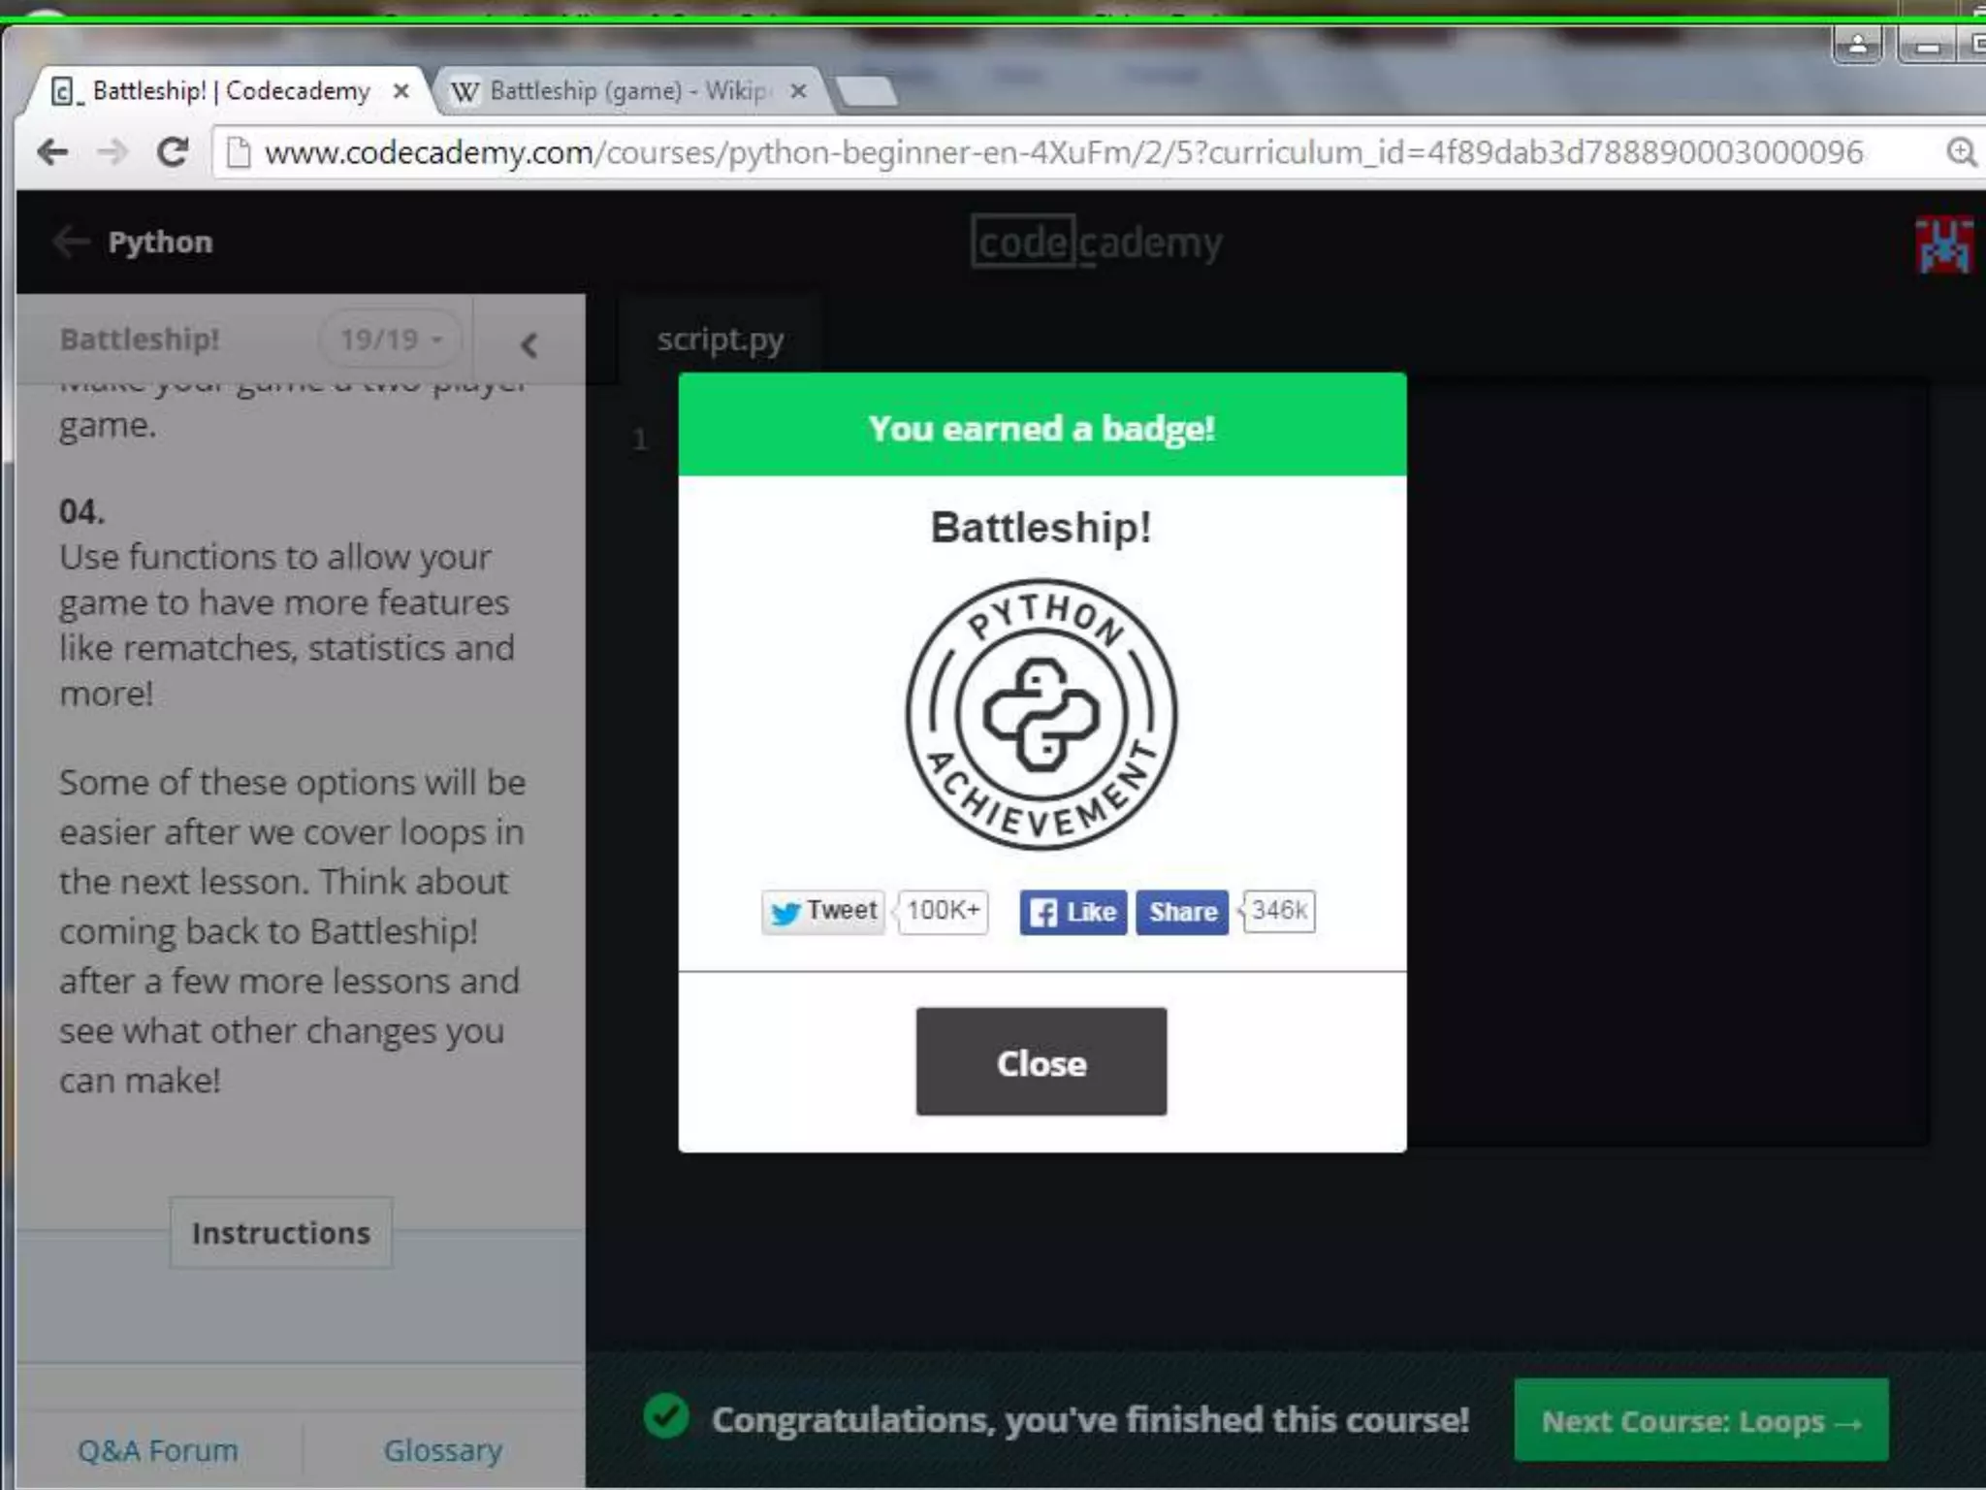Click the URL address bar field

(x=970, y=152)
